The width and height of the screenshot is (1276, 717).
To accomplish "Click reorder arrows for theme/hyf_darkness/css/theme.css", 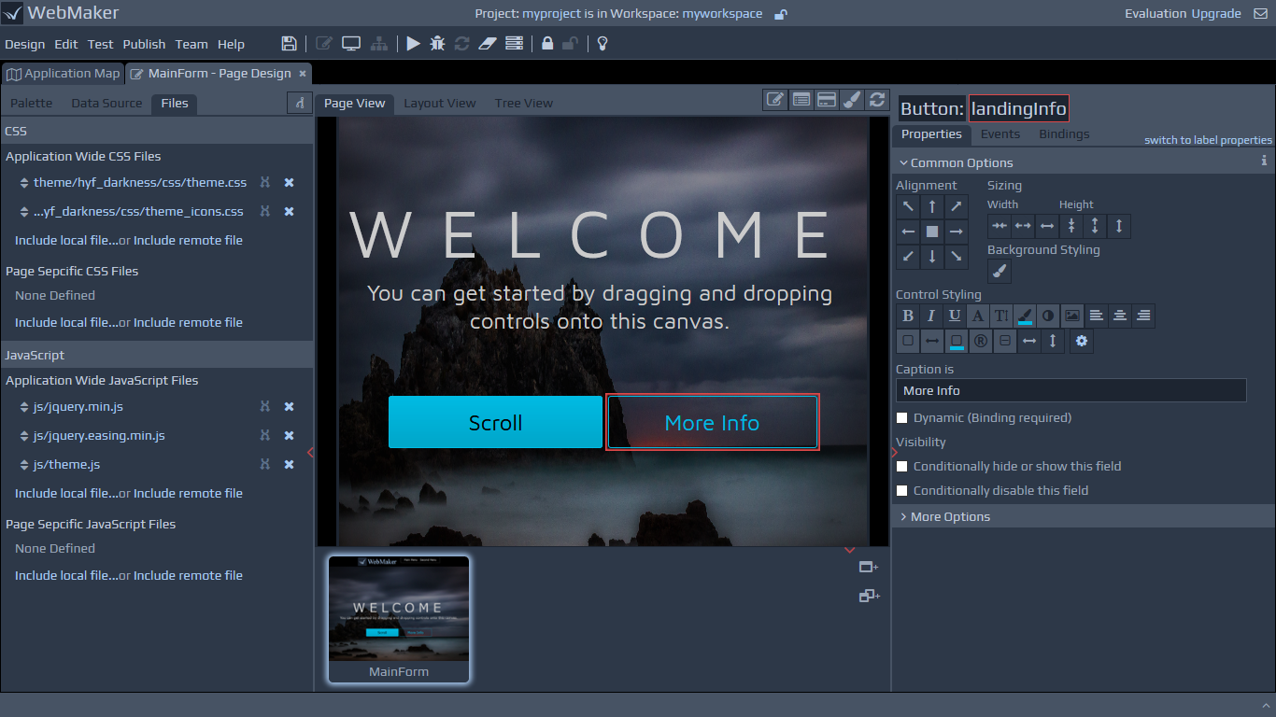I will click(24, 183).
